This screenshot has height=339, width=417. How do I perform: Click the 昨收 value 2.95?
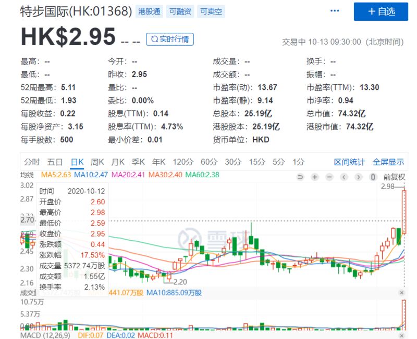[x=139, y=74]
